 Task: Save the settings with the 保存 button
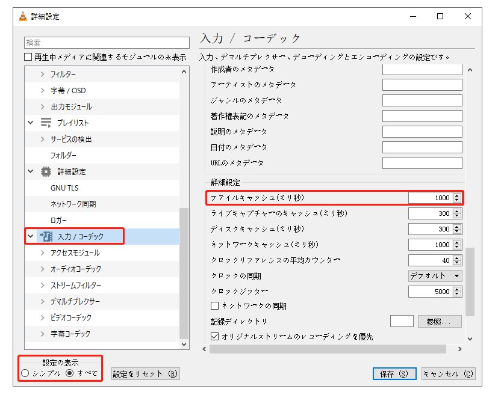394,373
